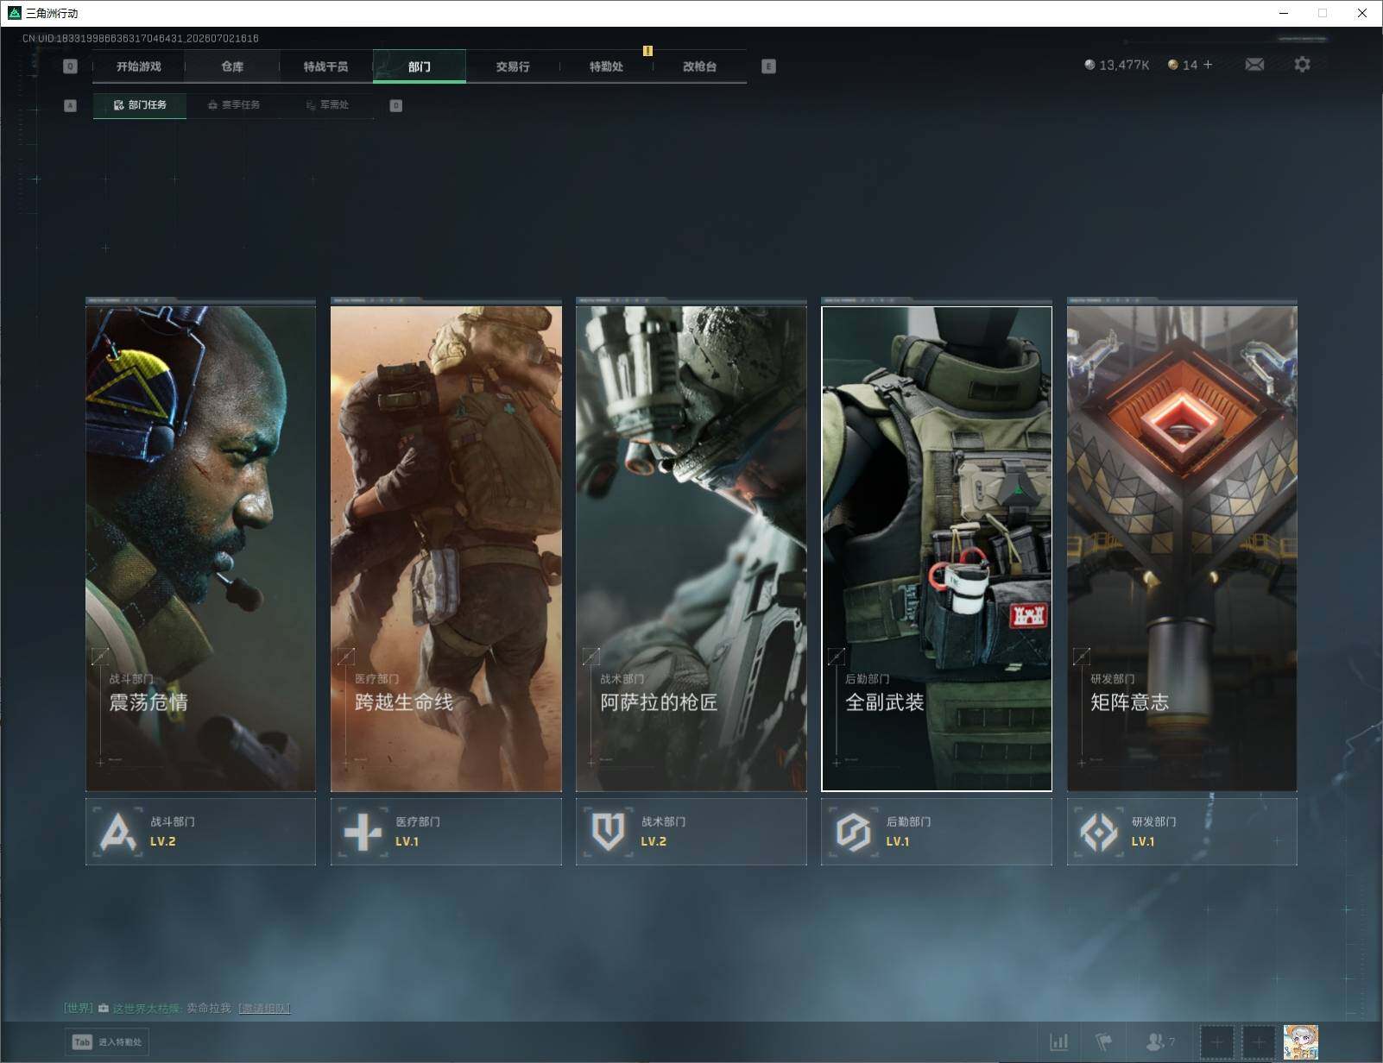Image resolution: width=1383 pixels, height=1063 pixels.
Task: Open the friends icon showing 7
Action: [x=1159, y=1042]
